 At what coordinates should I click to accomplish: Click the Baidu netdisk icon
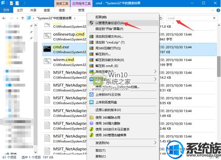pyautogui.click(x=92, y=102)
